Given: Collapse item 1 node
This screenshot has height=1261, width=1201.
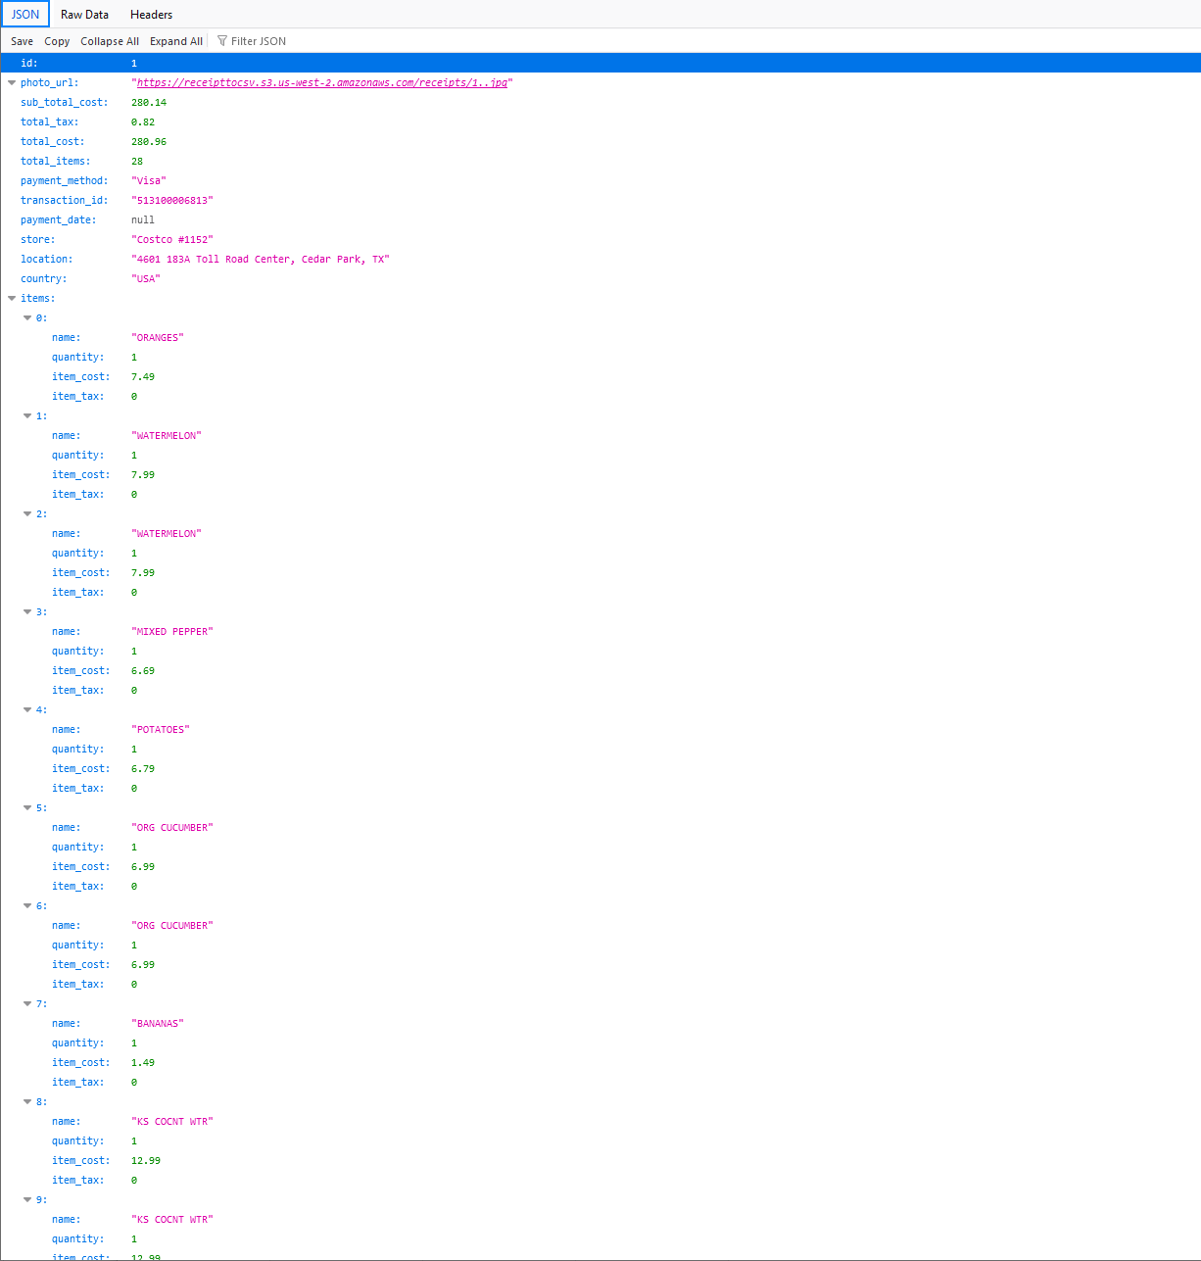Looking at the screenshot, I should coord(27,416).
